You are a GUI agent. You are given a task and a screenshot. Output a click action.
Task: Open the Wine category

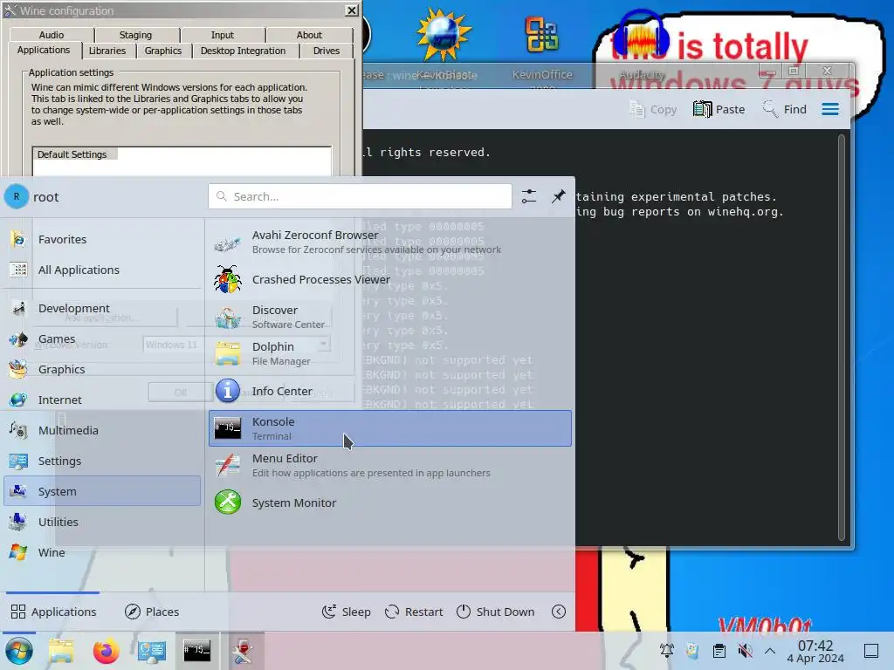tap(103, 552)
